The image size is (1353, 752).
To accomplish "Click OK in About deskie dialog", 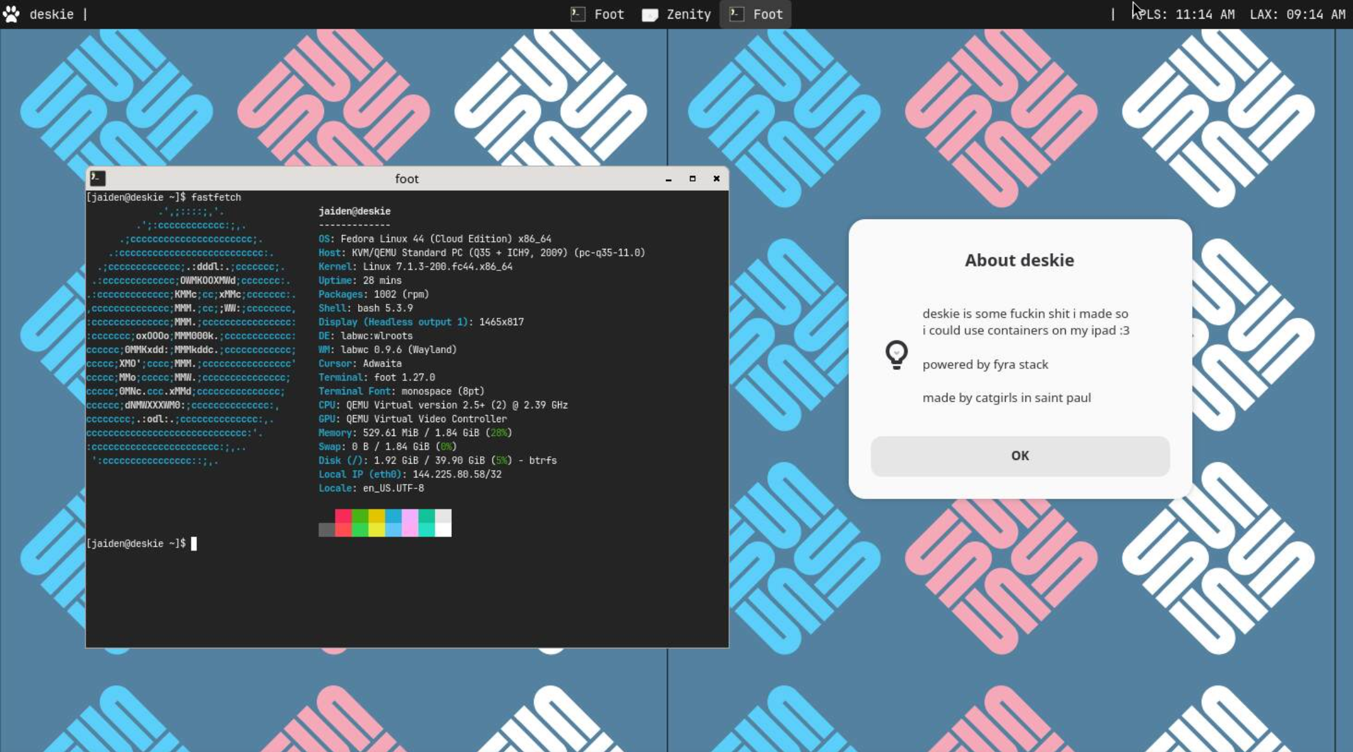I will coord(1020,456).
